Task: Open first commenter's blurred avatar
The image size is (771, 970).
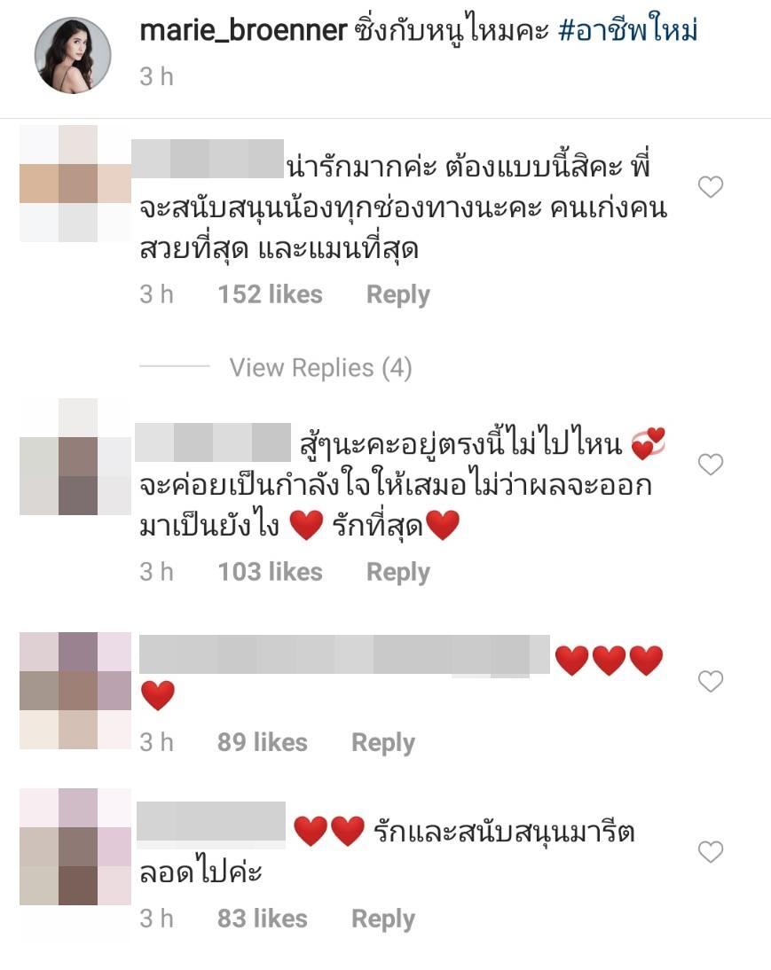Action: click(x=75, y=184)
